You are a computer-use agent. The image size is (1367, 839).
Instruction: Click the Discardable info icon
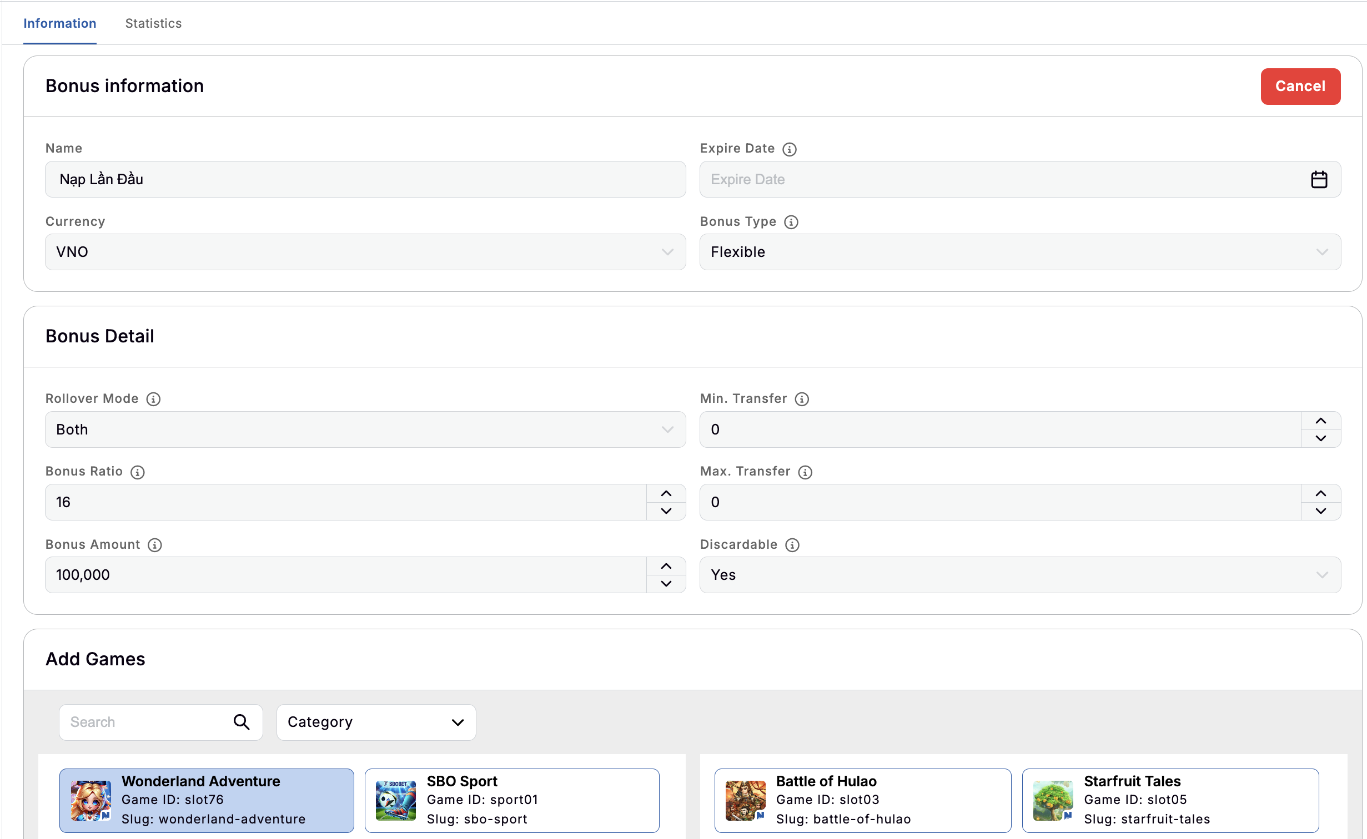click(792, 545)
